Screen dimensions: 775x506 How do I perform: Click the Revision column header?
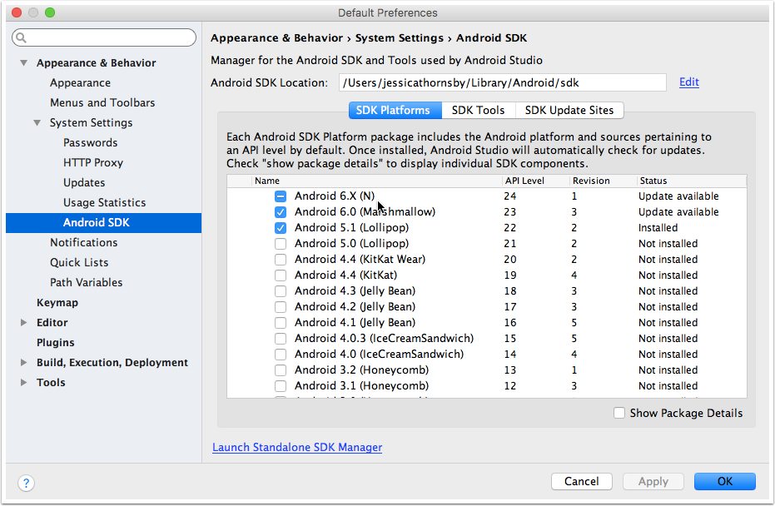603,181
